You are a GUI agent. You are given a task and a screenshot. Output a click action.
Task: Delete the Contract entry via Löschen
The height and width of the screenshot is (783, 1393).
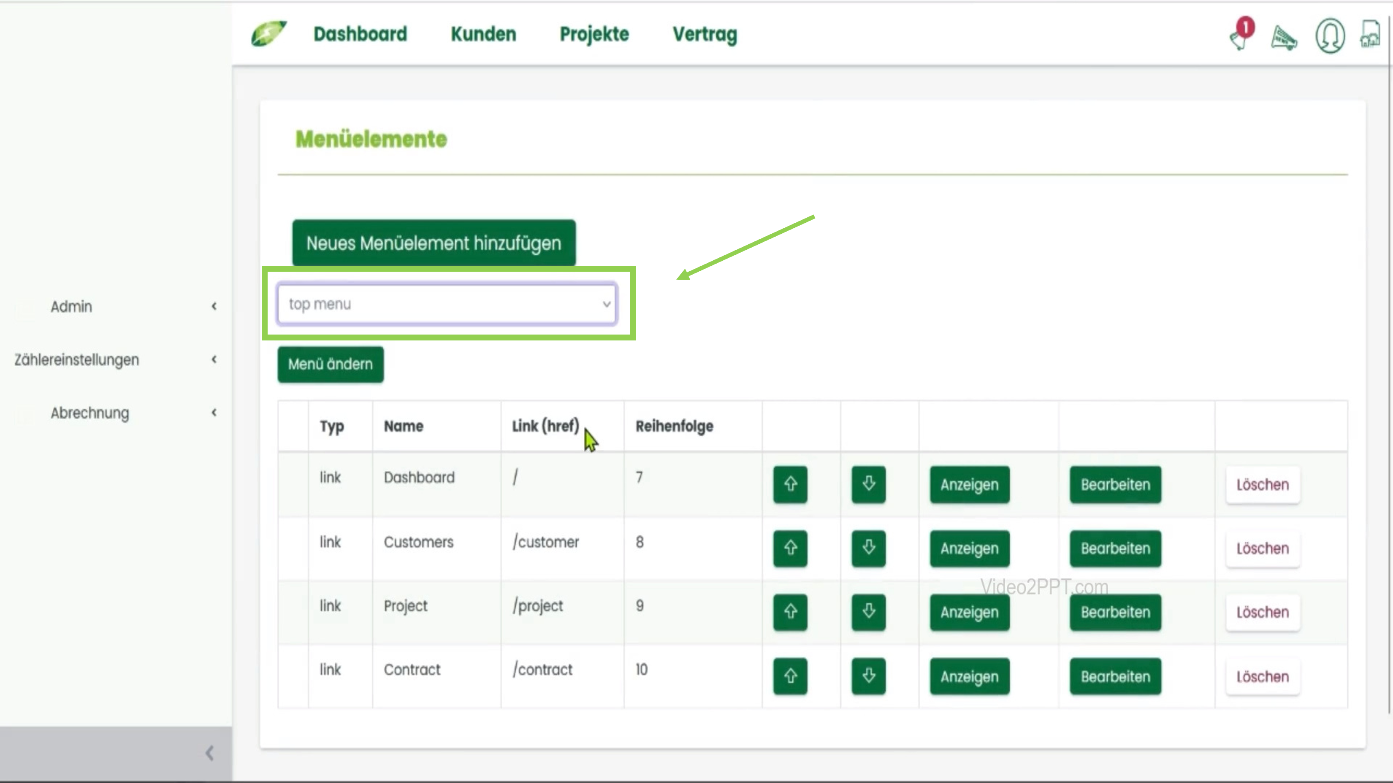tap(1262, 676)
